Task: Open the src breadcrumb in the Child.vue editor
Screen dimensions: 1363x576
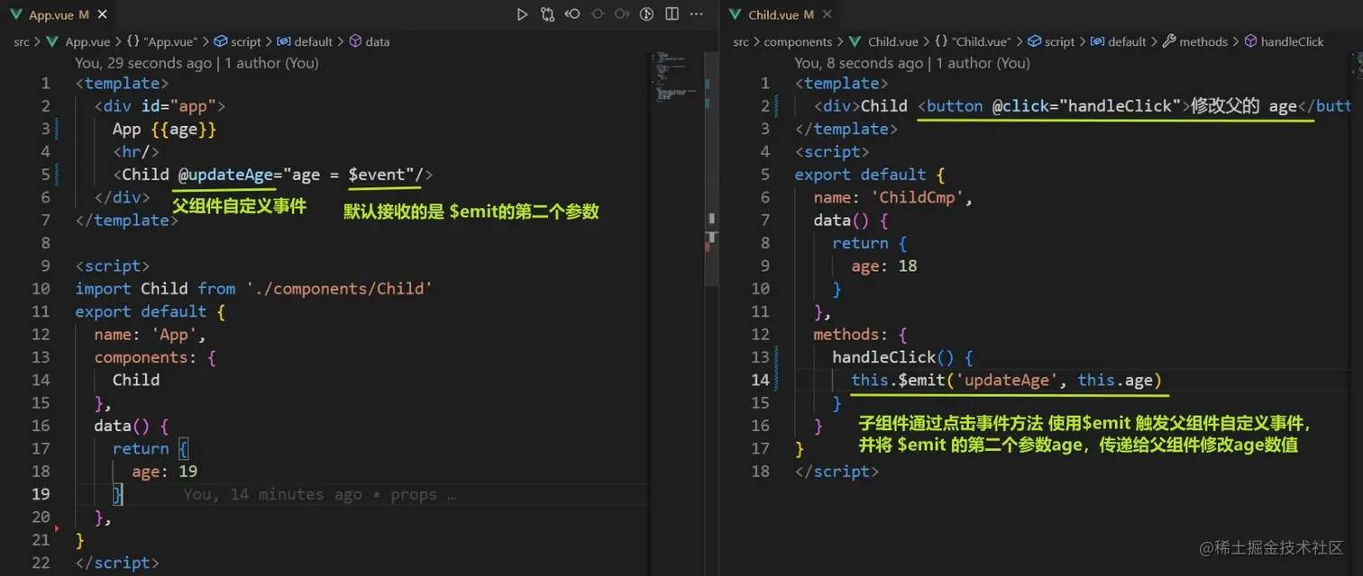Action: [741, 41]
